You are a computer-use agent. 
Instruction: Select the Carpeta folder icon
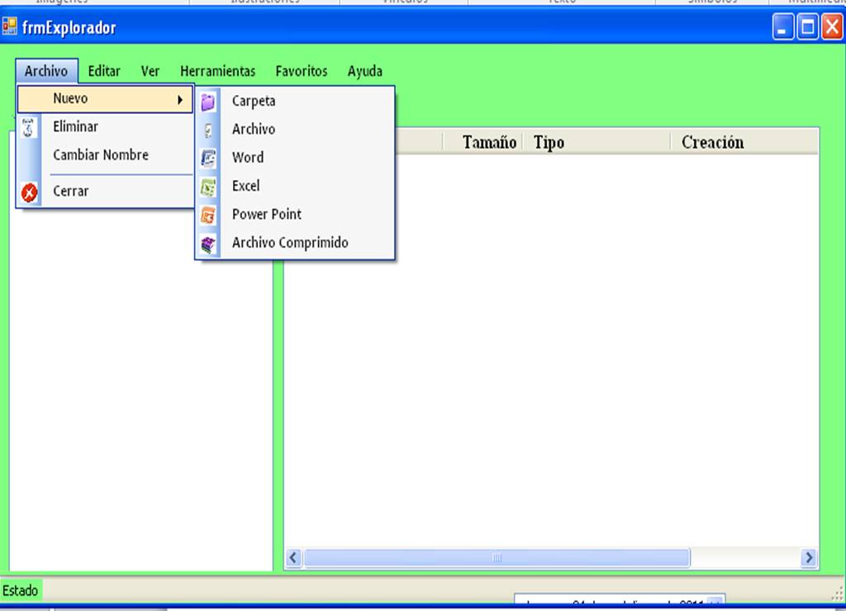click(x=208, y=101)
